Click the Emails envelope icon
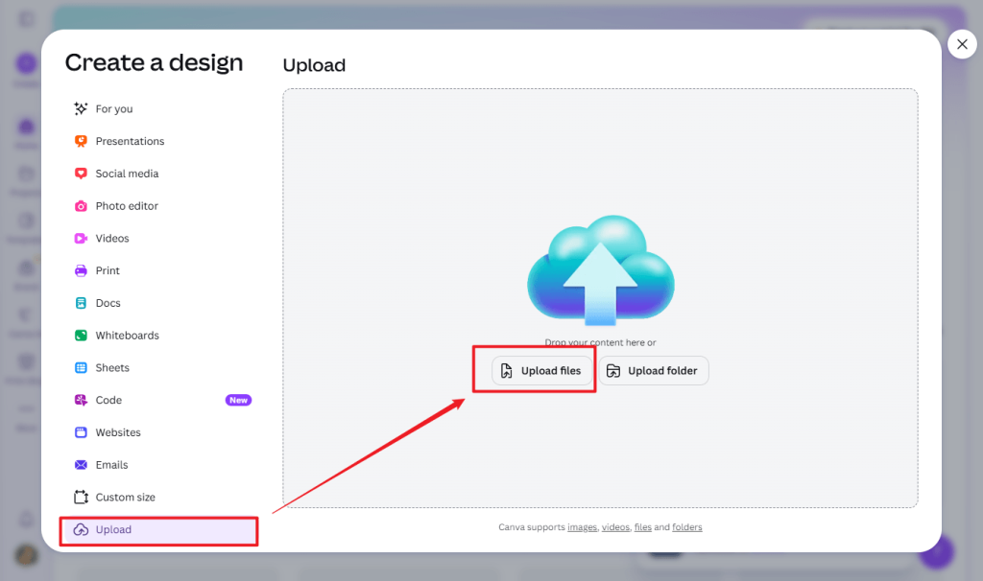The height and width of the screenshot is (581, 983). 81,465
